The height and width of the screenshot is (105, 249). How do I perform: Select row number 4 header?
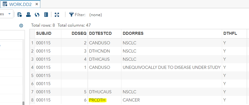click(32, 67)
